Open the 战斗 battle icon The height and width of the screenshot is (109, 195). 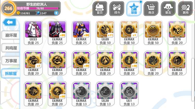(x=117, y=9)
